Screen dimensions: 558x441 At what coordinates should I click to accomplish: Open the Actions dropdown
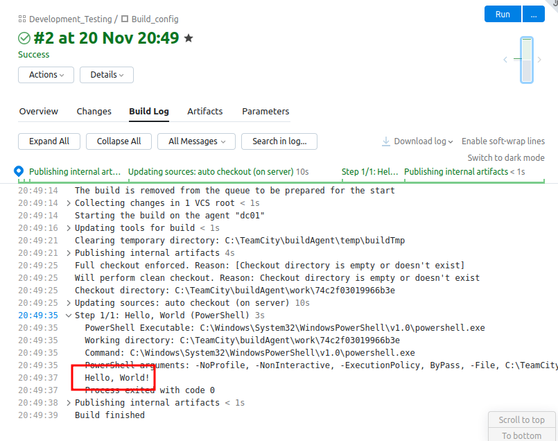(x=46, y=75)
